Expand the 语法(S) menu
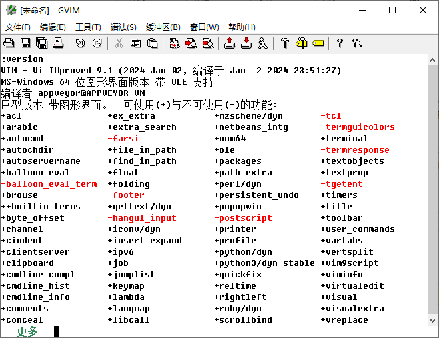 point(123,27)
